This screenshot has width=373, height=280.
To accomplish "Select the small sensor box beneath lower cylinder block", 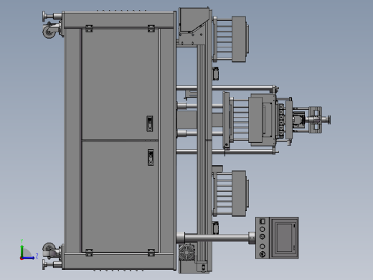I will tap(216, 228).
